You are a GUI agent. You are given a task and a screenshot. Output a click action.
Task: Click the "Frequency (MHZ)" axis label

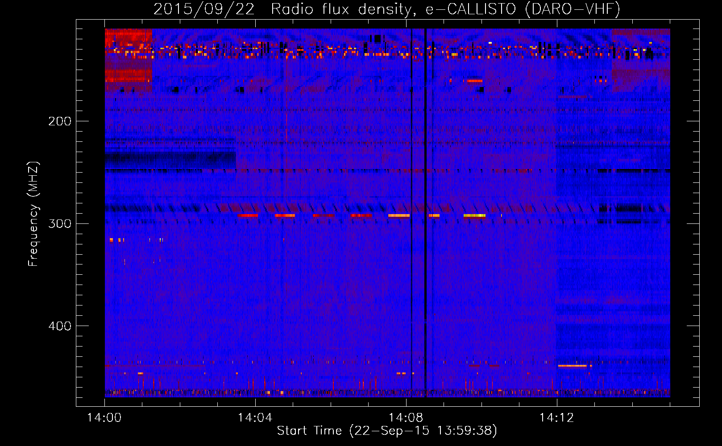(x=33, y=214)
